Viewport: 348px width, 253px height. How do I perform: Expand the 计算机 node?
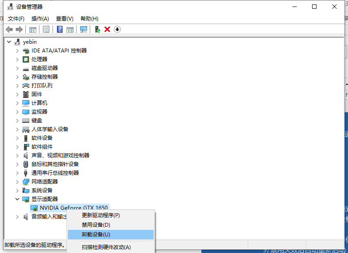pos(18,103)
